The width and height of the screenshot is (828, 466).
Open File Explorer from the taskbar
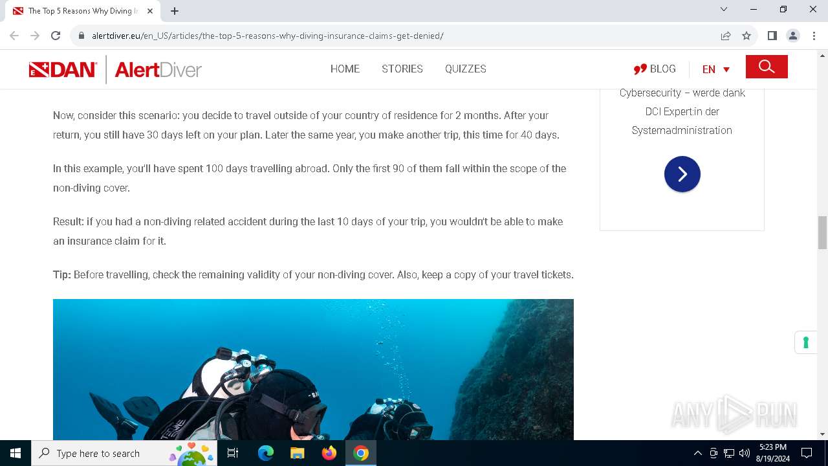coord(298,453)
